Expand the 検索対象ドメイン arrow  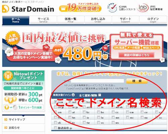coord(73,95)
